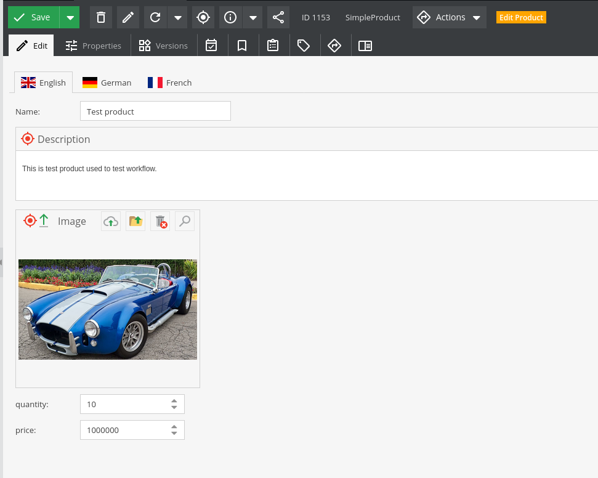598x478 pixels.
Task: Click the Name input field
Action: coord(155,111)
